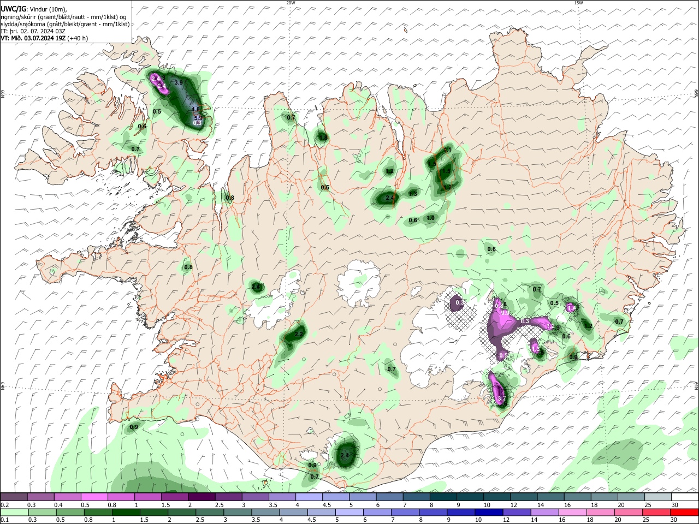Viewport: 699px width, 524px height.
Task: Click the 10 deep blue swatch in the lower legend row
Action: tap(490, 512)
